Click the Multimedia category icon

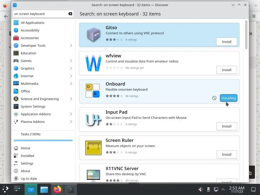(x=16, y=84)
